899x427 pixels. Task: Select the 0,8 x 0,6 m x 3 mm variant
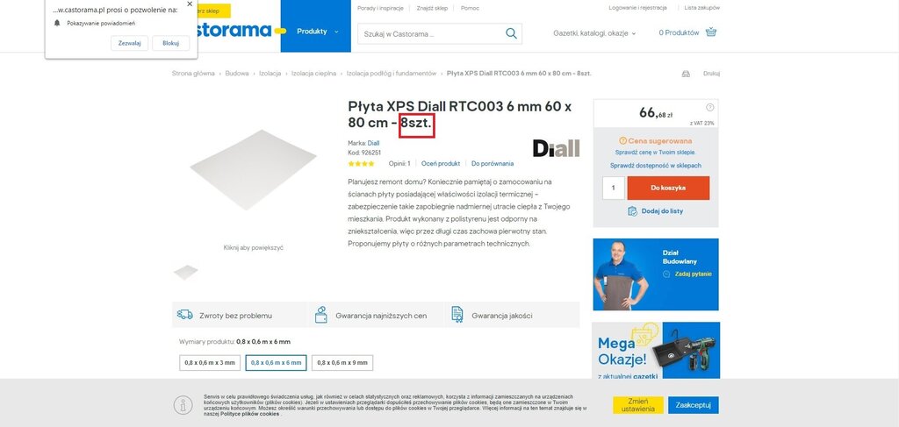[x=210, y=363]
